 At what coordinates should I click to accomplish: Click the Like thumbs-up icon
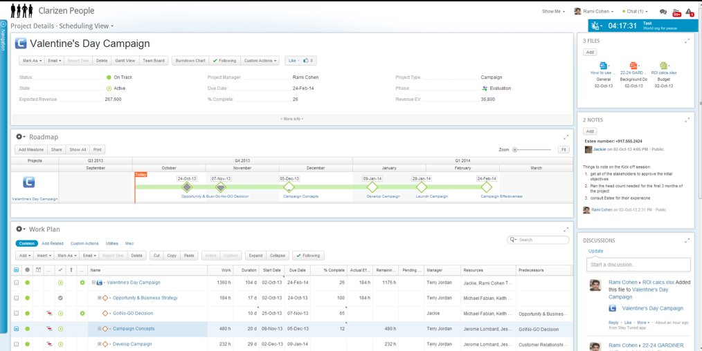pos(306,60)
